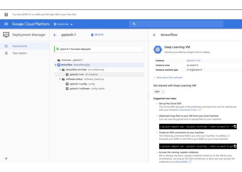Click the pytorch-1-config resource icon
This screenshot has width=242, height=172.
coord(67,84)
